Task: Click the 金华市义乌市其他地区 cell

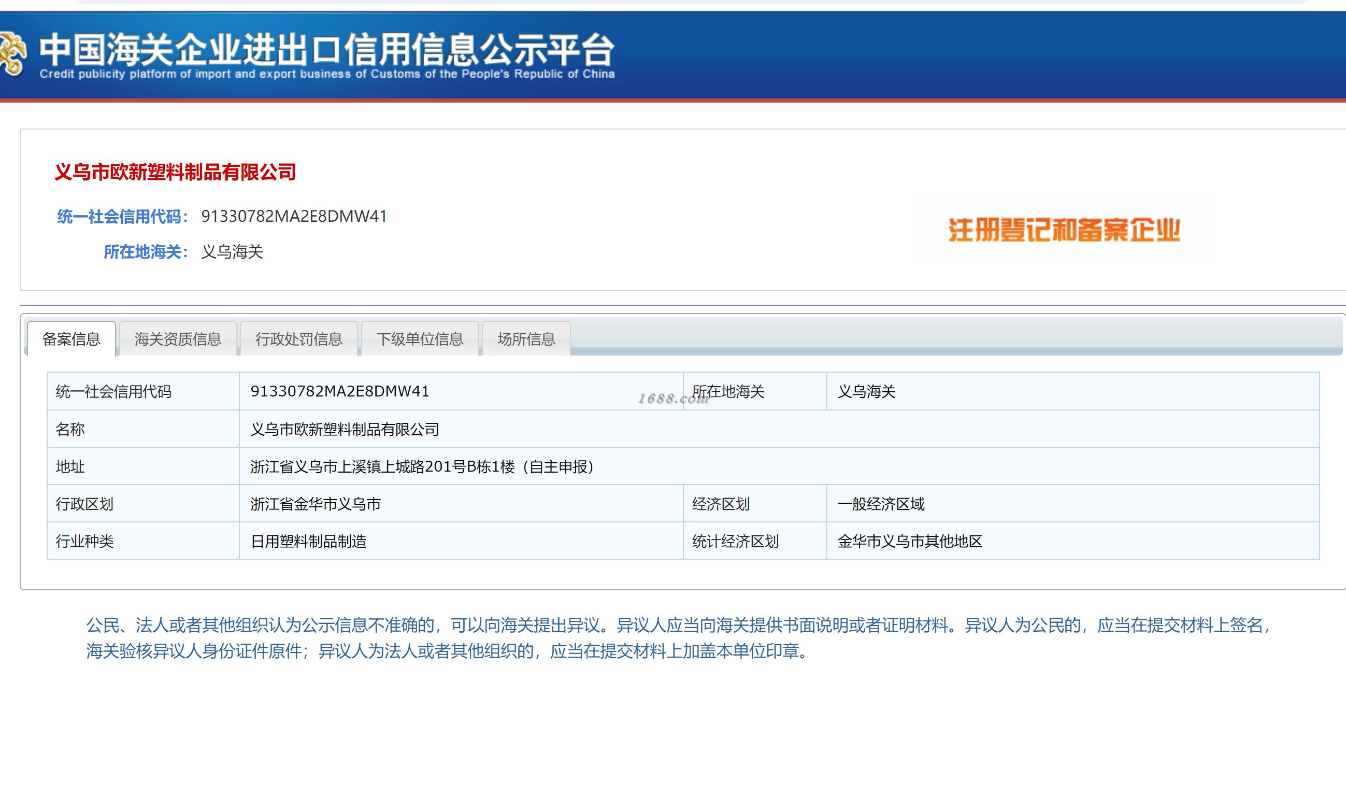Action: coord(910,542)
